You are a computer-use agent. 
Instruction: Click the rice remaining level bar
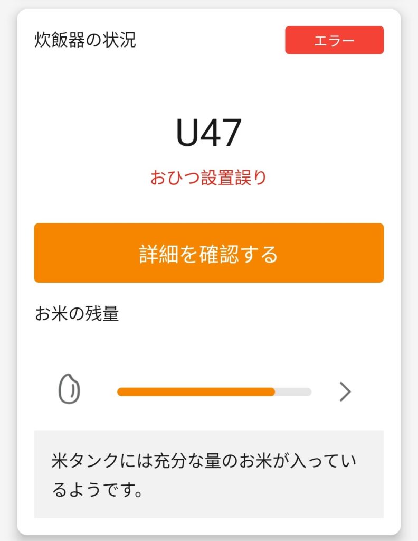214,392
